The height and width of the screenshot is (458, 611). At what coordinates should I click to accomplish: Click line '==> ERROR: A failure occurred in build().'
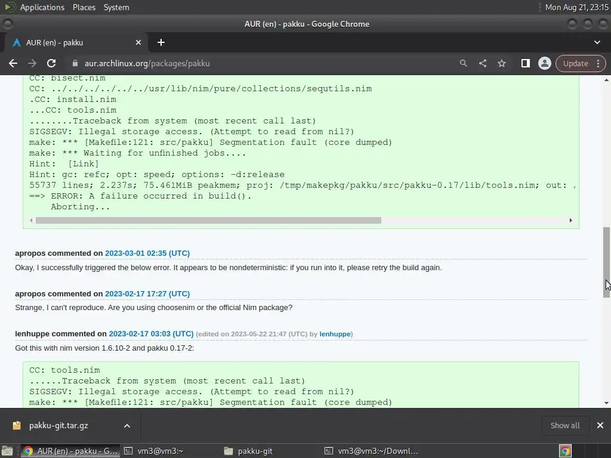tap(140, 196)
